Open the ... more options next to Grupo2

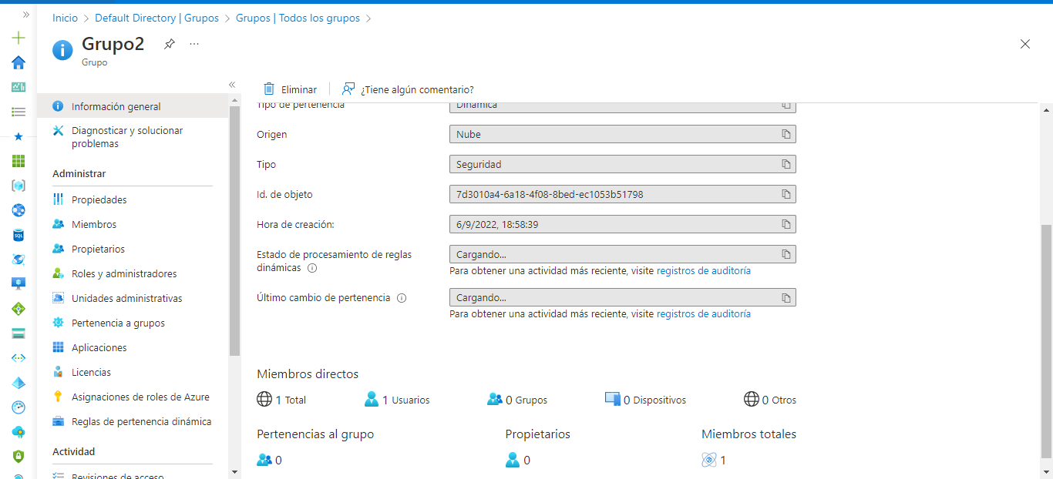193,44
